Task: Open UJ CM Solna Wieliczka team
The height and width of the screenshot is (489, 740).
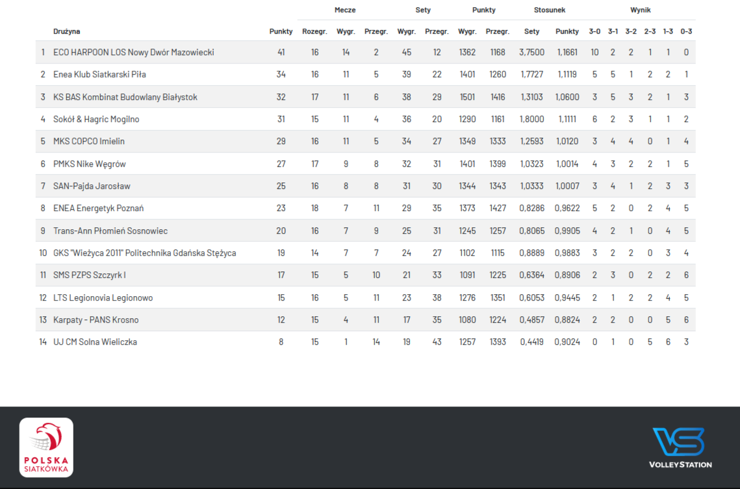Action: pyautogui.click(x=95, y=342)
